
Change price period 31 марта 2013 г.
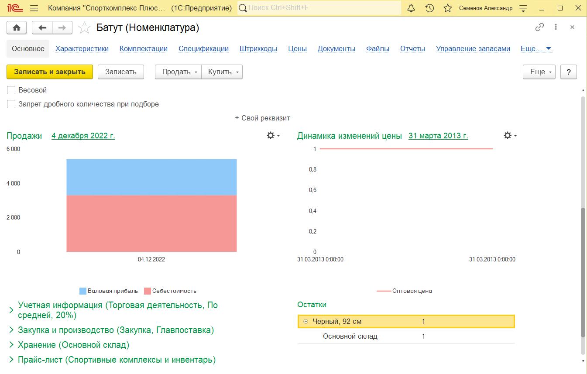438,136
